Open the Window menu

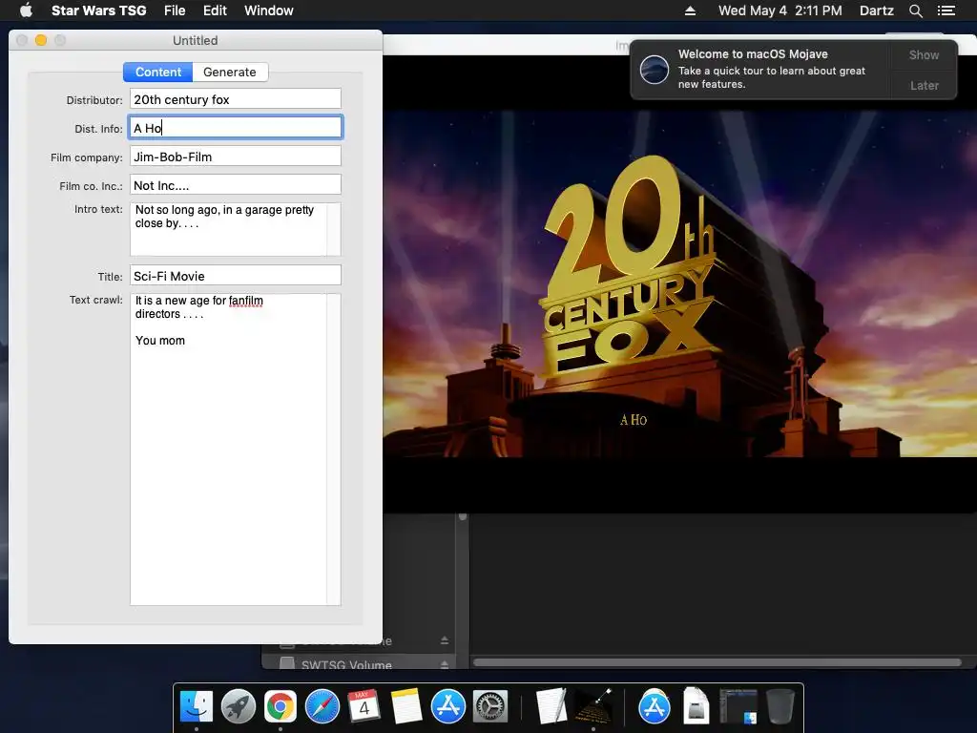coord(268,10)
